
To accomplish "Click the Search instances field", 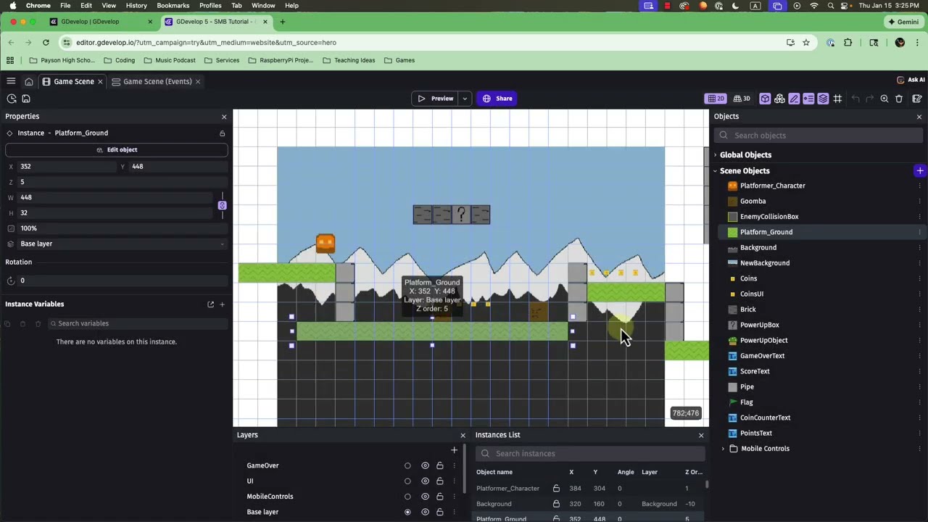I will pyautogui.click(x=590, y=454).
